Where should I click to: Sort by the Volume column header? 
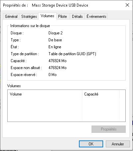pos(45,94)
